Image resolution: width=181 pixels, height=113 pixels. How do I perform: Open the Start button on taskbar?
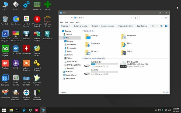click(4, 110)
